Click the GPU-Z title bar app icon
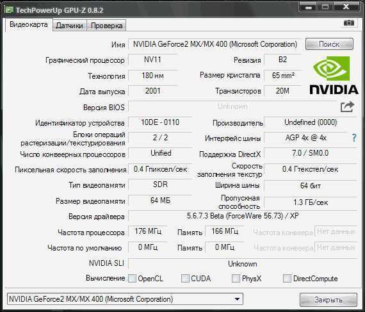This screenshot has width=365, height=312. coord(9,10)
